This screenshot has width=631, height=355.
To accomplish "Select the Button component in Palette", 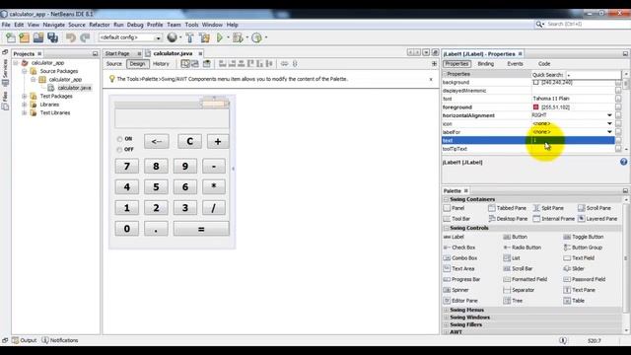I will (515, 237).
